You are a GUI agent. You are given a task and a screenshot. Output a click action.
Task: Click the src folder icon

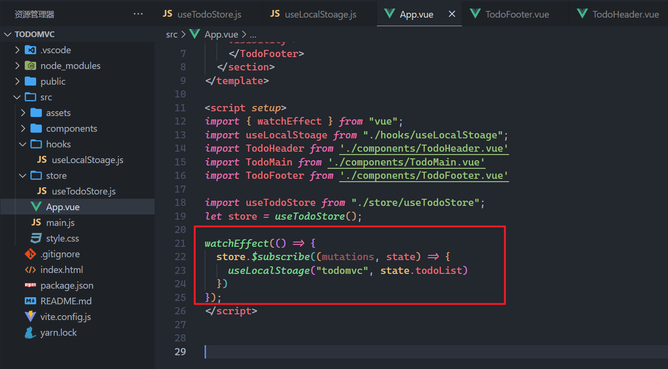point(30,97)
